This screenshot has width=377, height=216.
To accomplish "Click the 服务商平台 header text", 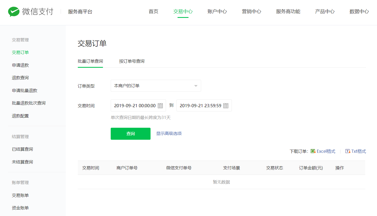I will click(x=80, y=12).
